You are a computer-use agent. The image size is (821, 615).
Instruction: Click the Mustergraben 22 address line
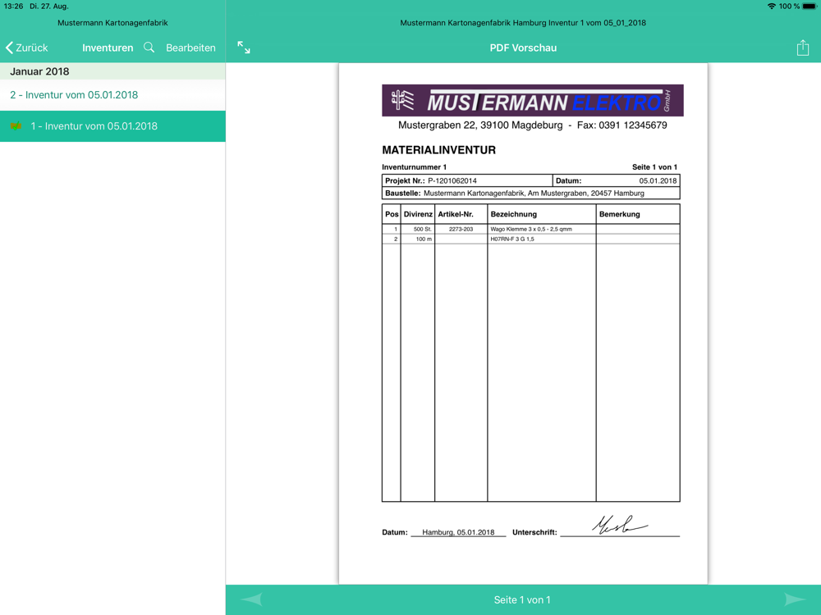point(533,125)
